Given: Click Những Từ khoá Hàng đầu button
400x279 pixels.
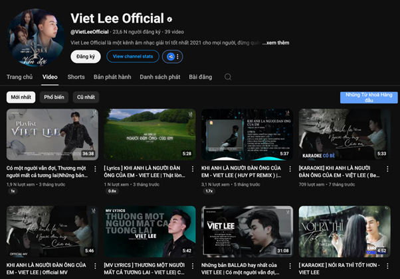Looking at the screenshot, I should tap(369, 97).
